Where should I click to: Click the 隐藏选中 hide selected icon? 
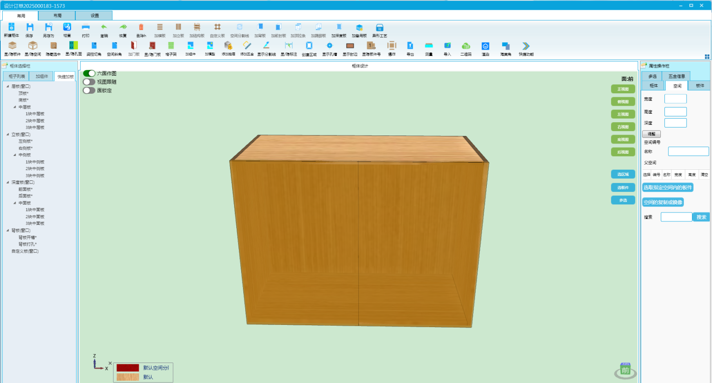[53, 45]
